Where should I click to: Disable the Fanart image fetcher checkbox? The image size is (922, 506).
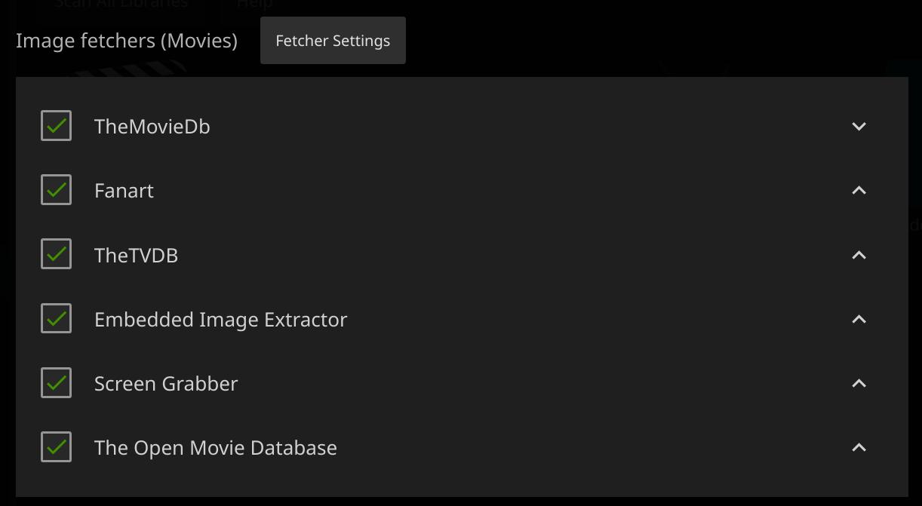[x=57, y=190]
